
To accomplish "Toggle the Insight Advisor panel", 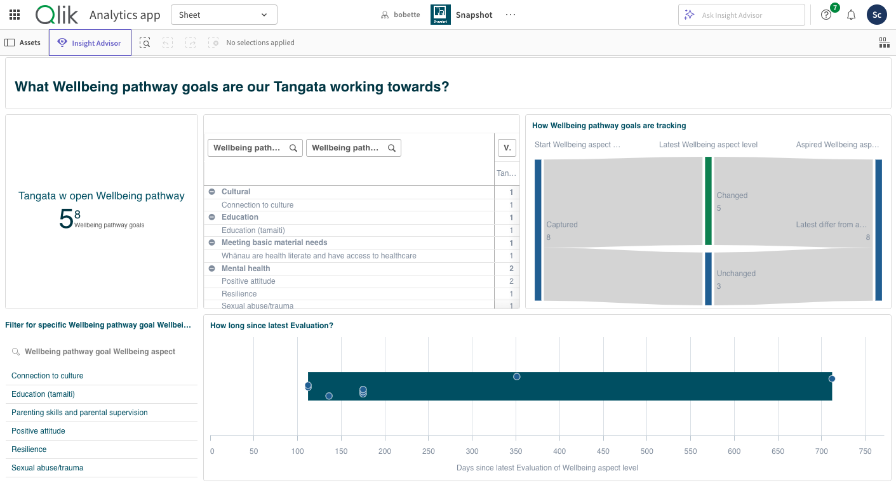I will (x=90, y=43).
